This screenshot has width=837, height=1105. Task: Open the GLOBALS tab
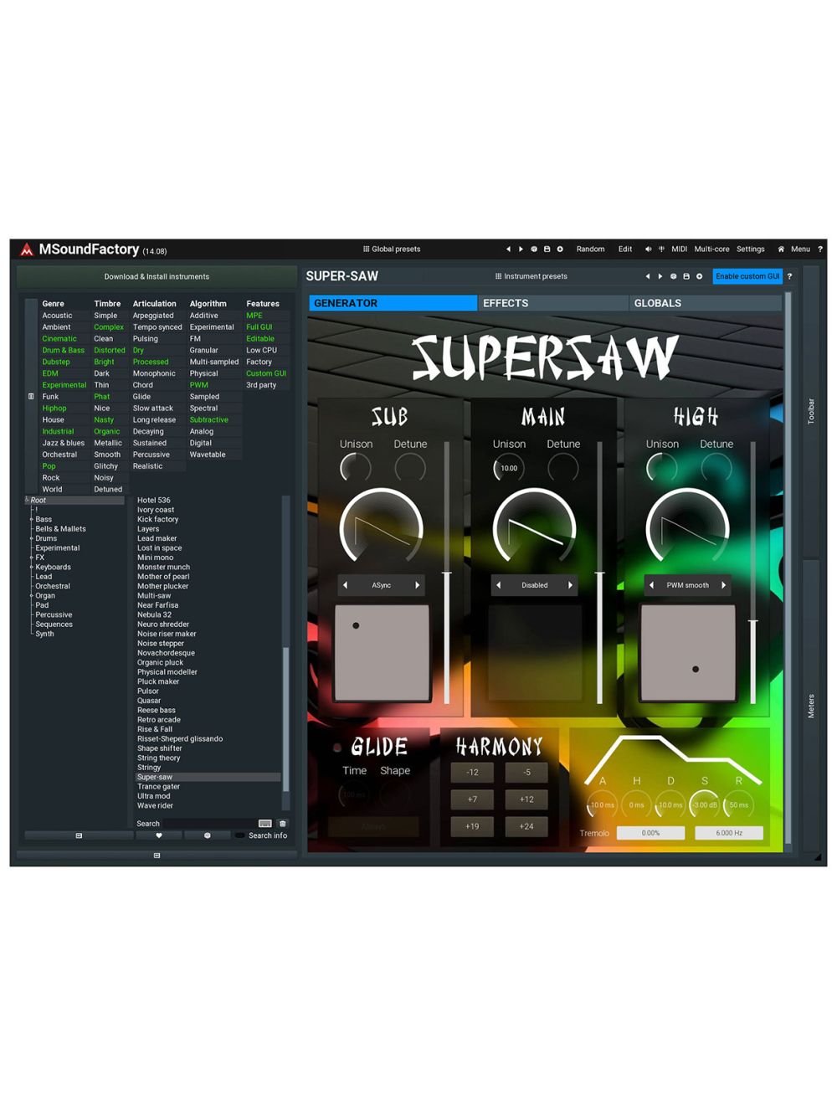pos(705,303)
